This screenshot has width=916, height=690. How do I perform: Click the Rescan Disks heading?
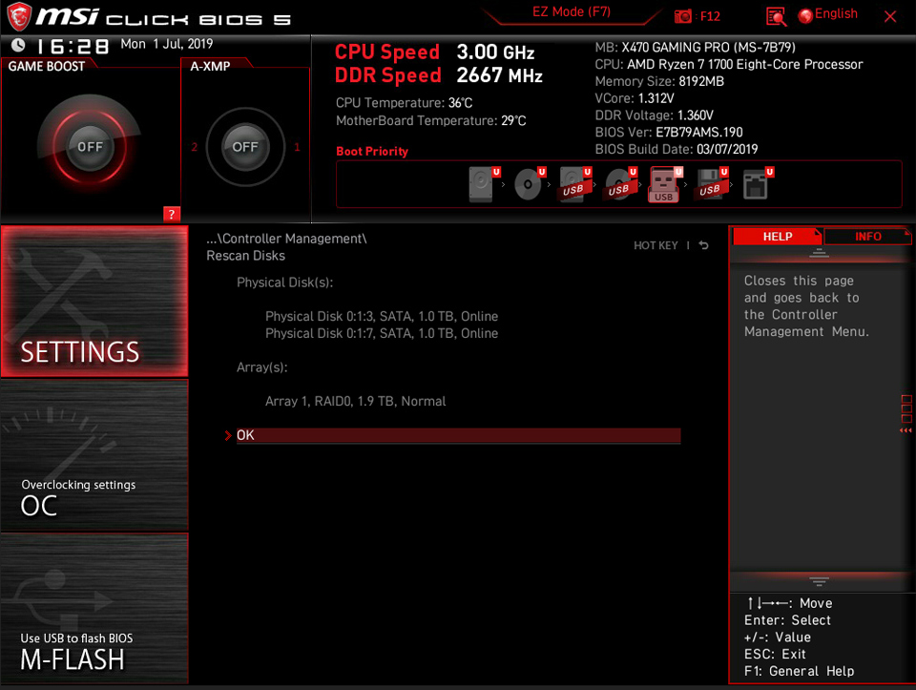(x=245, y=256)
